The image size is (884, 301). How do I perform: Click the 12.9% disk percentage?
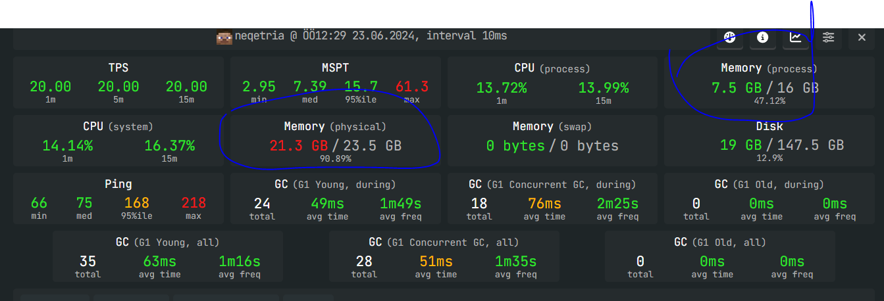coord(769,158)
